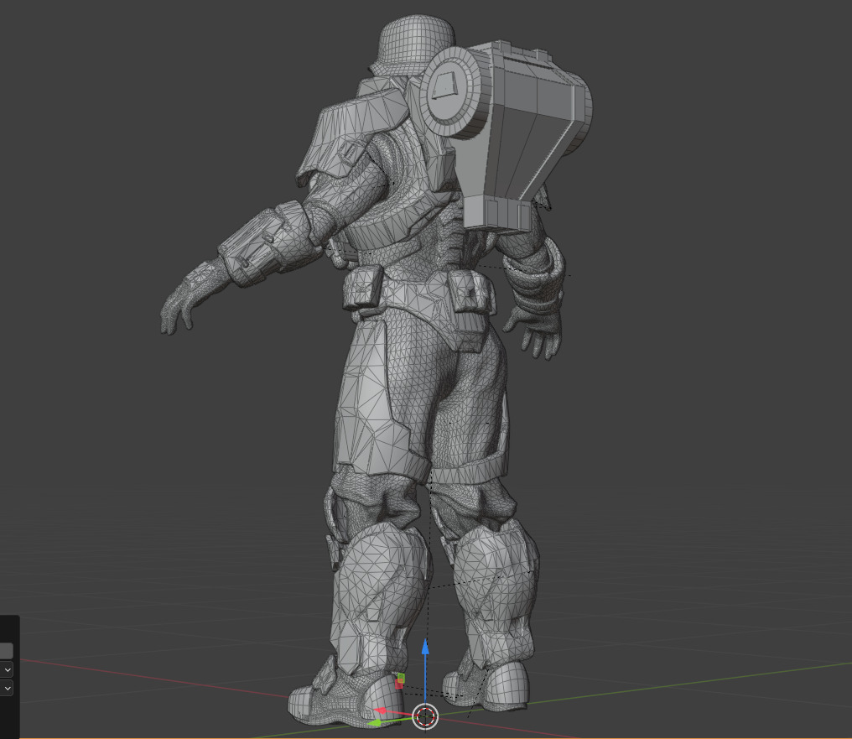Select the green plane handle of the gizmo
The width and height of the screenshot is (852, 739).
click(401, 677)
